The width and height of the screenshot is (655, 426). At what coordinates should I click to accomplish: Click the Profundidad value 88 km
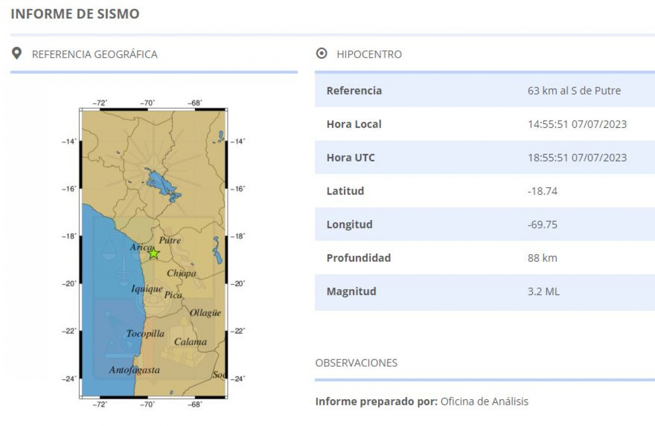[x=542, y=258]
